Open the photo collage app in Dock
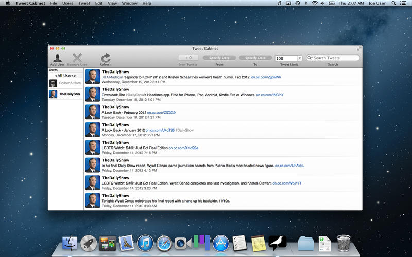This screenshot has width=412, height=257. pyautogui.click(x=108, y=243)
